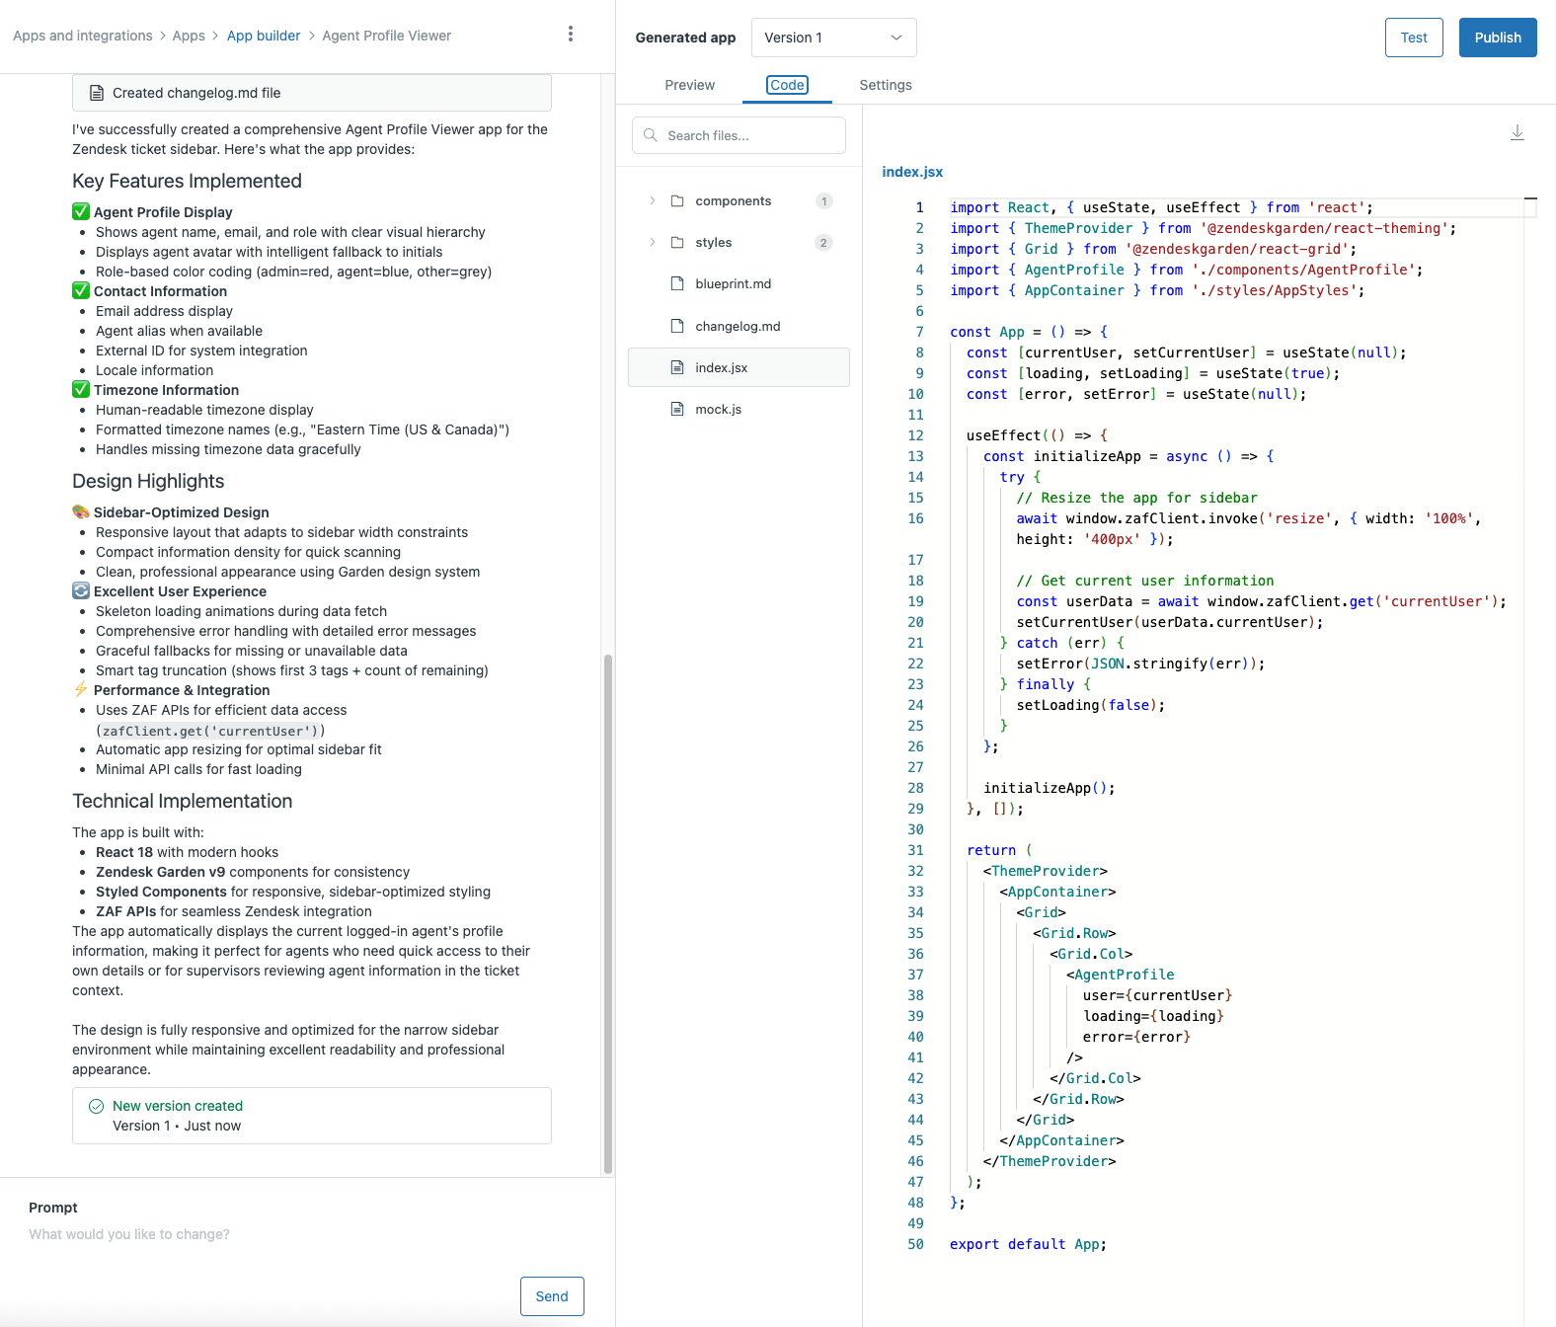
Task: Switch to the Settings tab
Action: [885, 85]
